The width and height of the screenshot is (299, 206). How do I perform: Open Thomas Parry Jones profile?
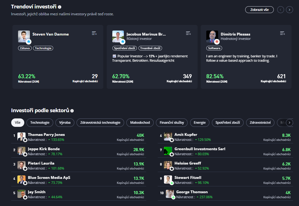46,135
